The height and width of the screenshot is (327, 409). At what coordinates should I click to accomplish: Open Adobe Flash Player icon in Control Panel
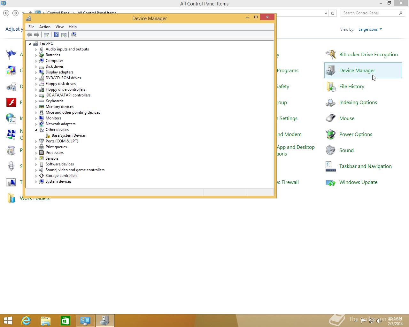coord(11,103)
